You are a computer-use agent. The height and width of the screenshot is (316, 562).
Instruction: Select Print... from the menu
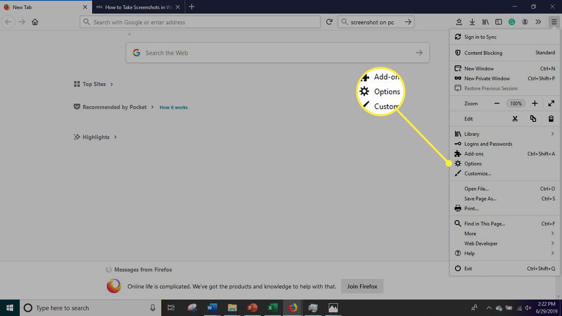505,209
